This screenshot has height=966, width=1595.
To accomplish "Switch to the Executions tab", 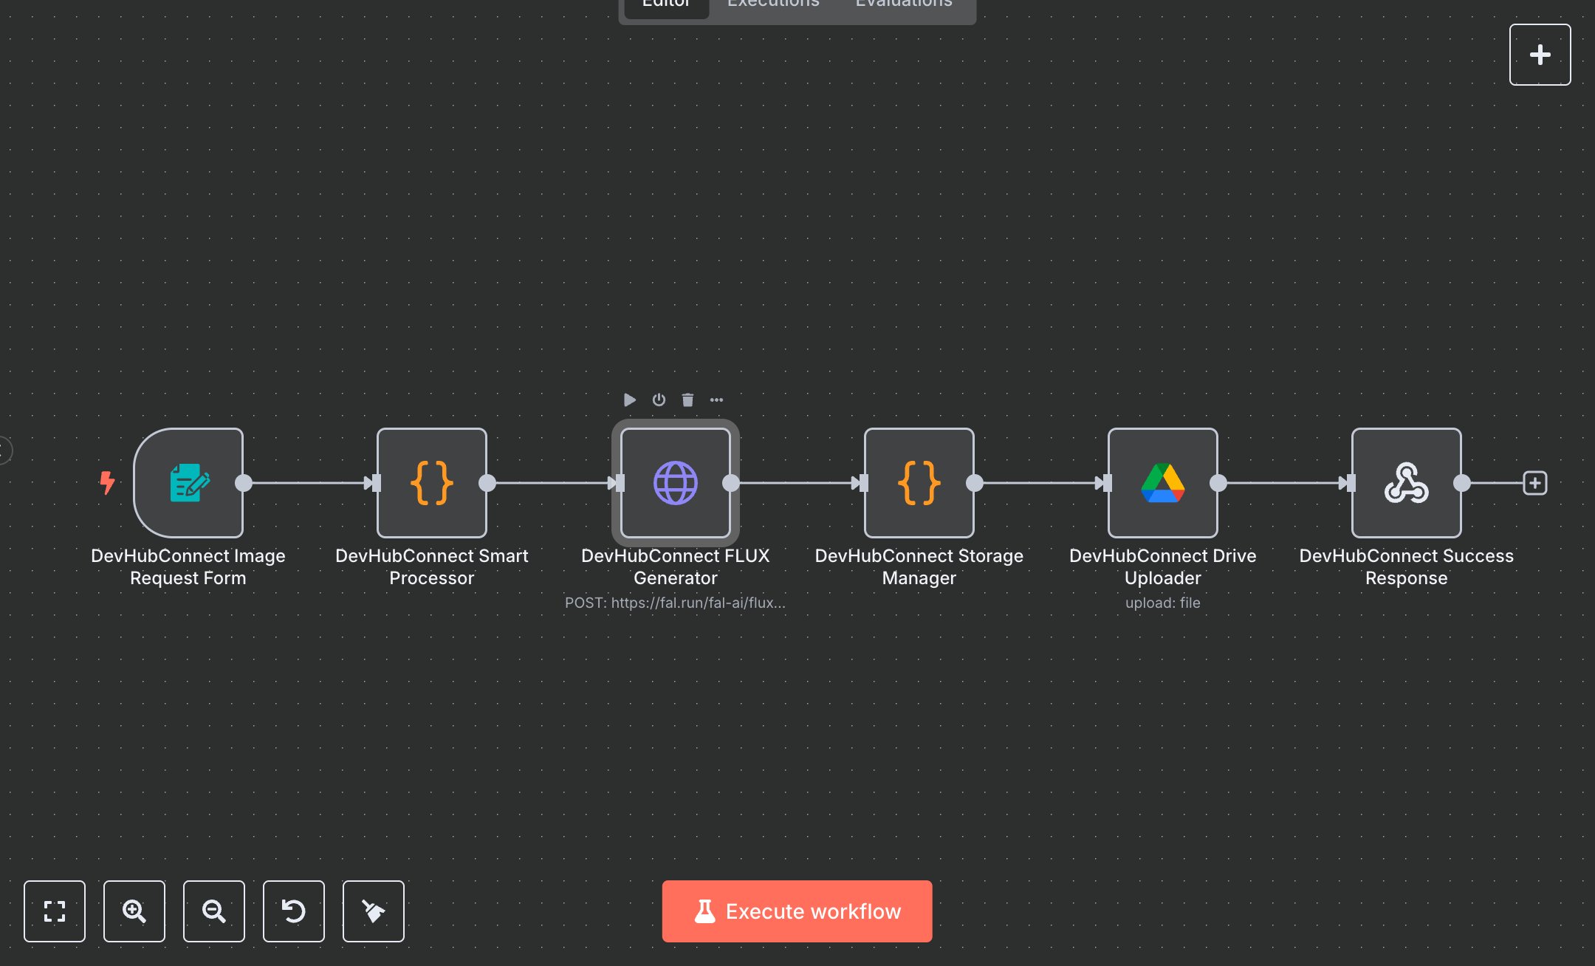I will coord(772,6).
